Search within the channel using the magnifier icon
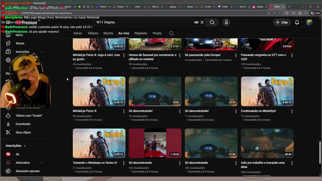The width and height of the screenshot is (322, 181). pyautogui.click(x=171, y=33)
